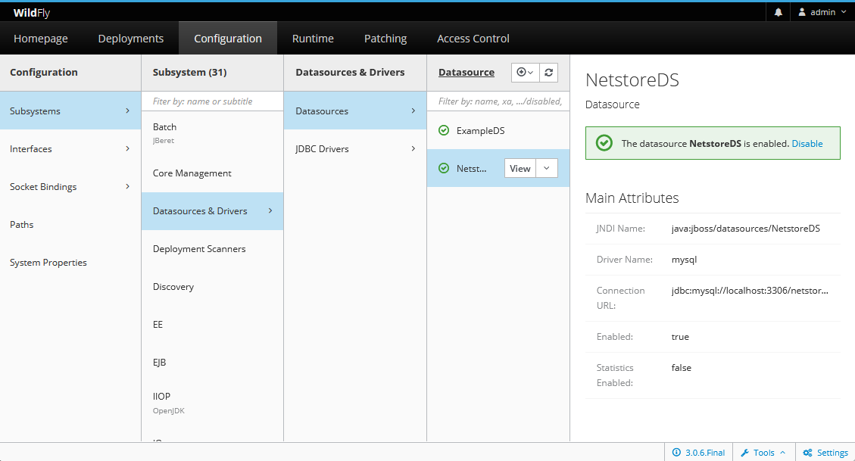Focus the subsystem name filter field
This screenshot has height=461, width=855.
[x=212, y=101]
